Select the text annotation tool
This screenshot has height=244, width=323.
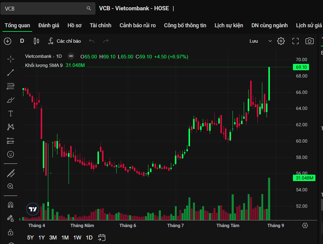(11, 114)
